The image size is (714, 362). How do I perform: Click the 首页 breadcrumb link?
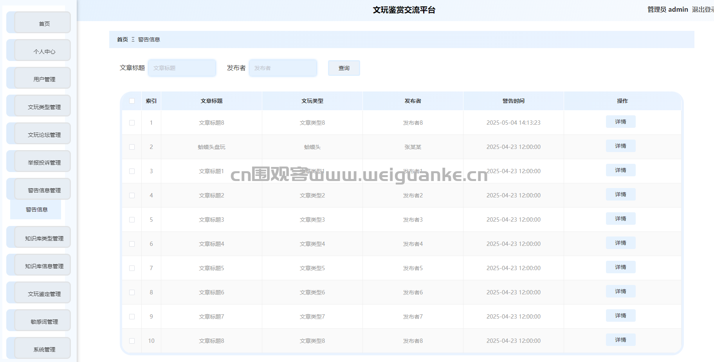(x=122, y=39)
